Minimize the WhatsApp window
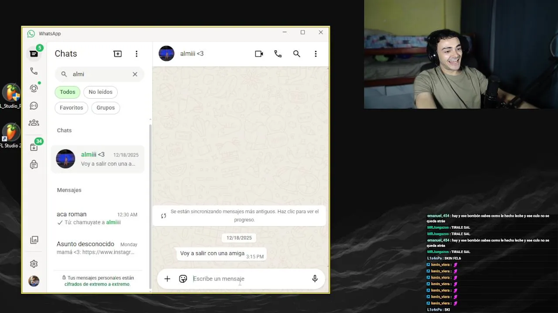The width and height of the screenshot is (558, 313). (284, 33)
